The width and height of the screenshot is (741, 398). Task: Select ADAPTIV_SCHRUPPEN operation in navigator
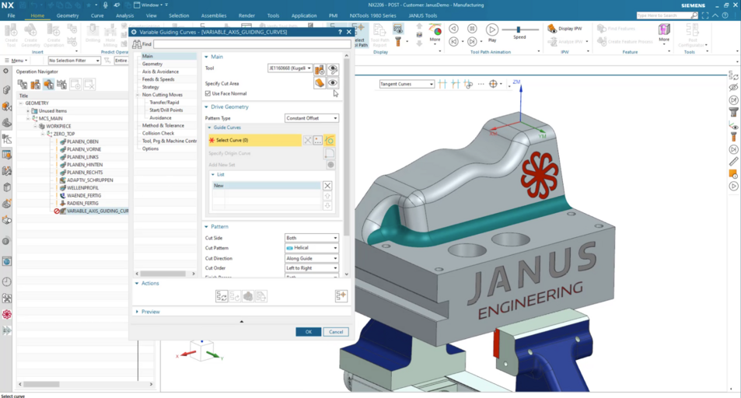coord(89,180)
